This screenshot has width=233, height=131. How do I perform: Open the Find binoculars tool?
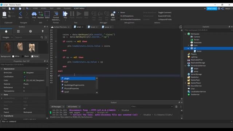[x=34, y=14]
